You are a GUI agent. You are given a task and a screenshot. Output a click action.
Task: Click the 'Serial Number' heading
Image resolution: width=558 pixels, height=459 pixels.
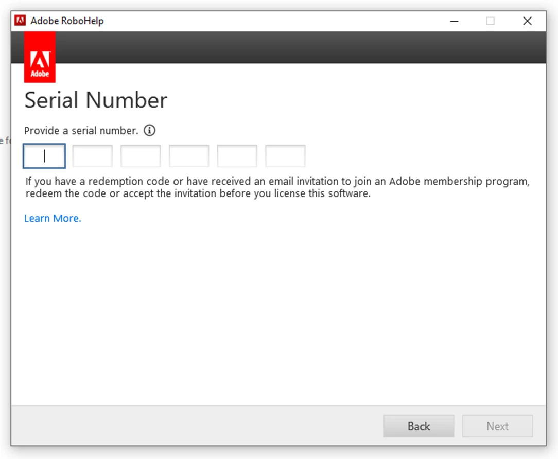tap(96, 100)
